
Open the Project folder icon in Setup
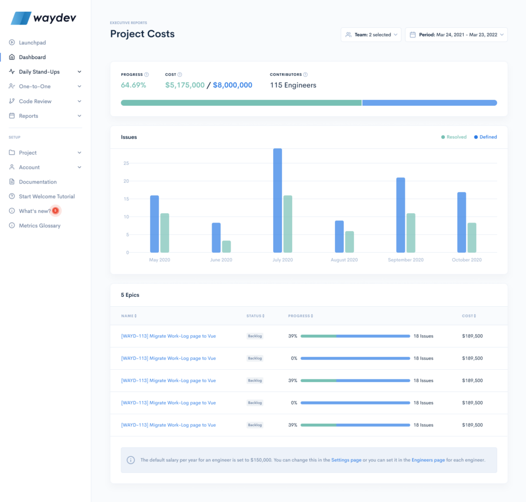click(11, 152)
